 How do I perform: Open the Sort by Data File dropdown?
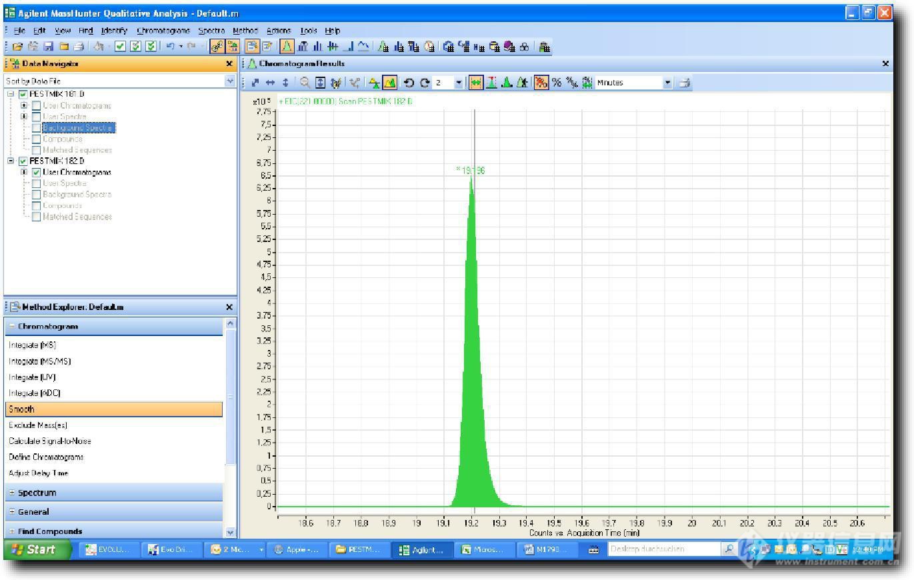231,81
